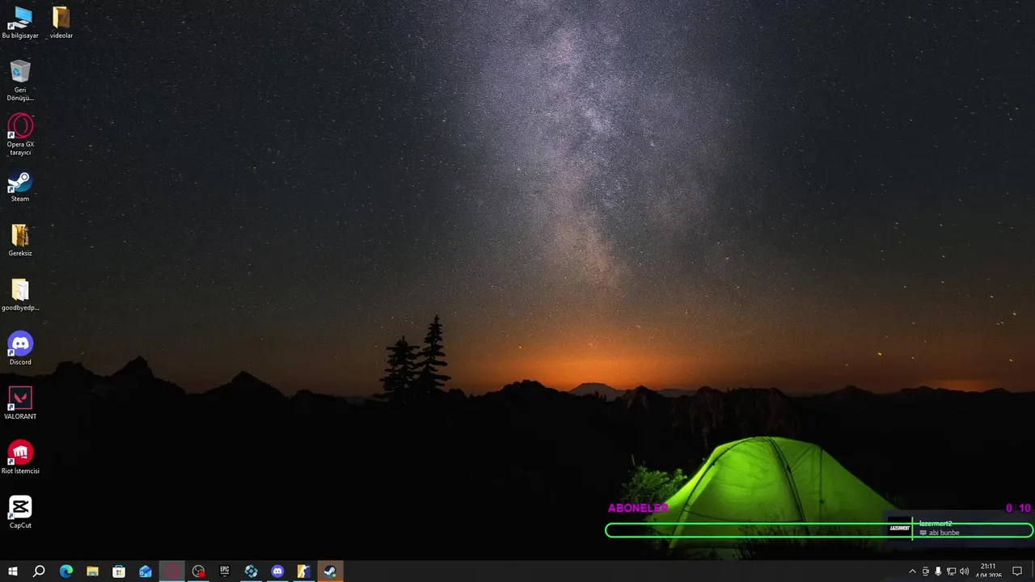Click the ABONELER goal progress bar
The image size is (1035, 582).
pos(819,530)
